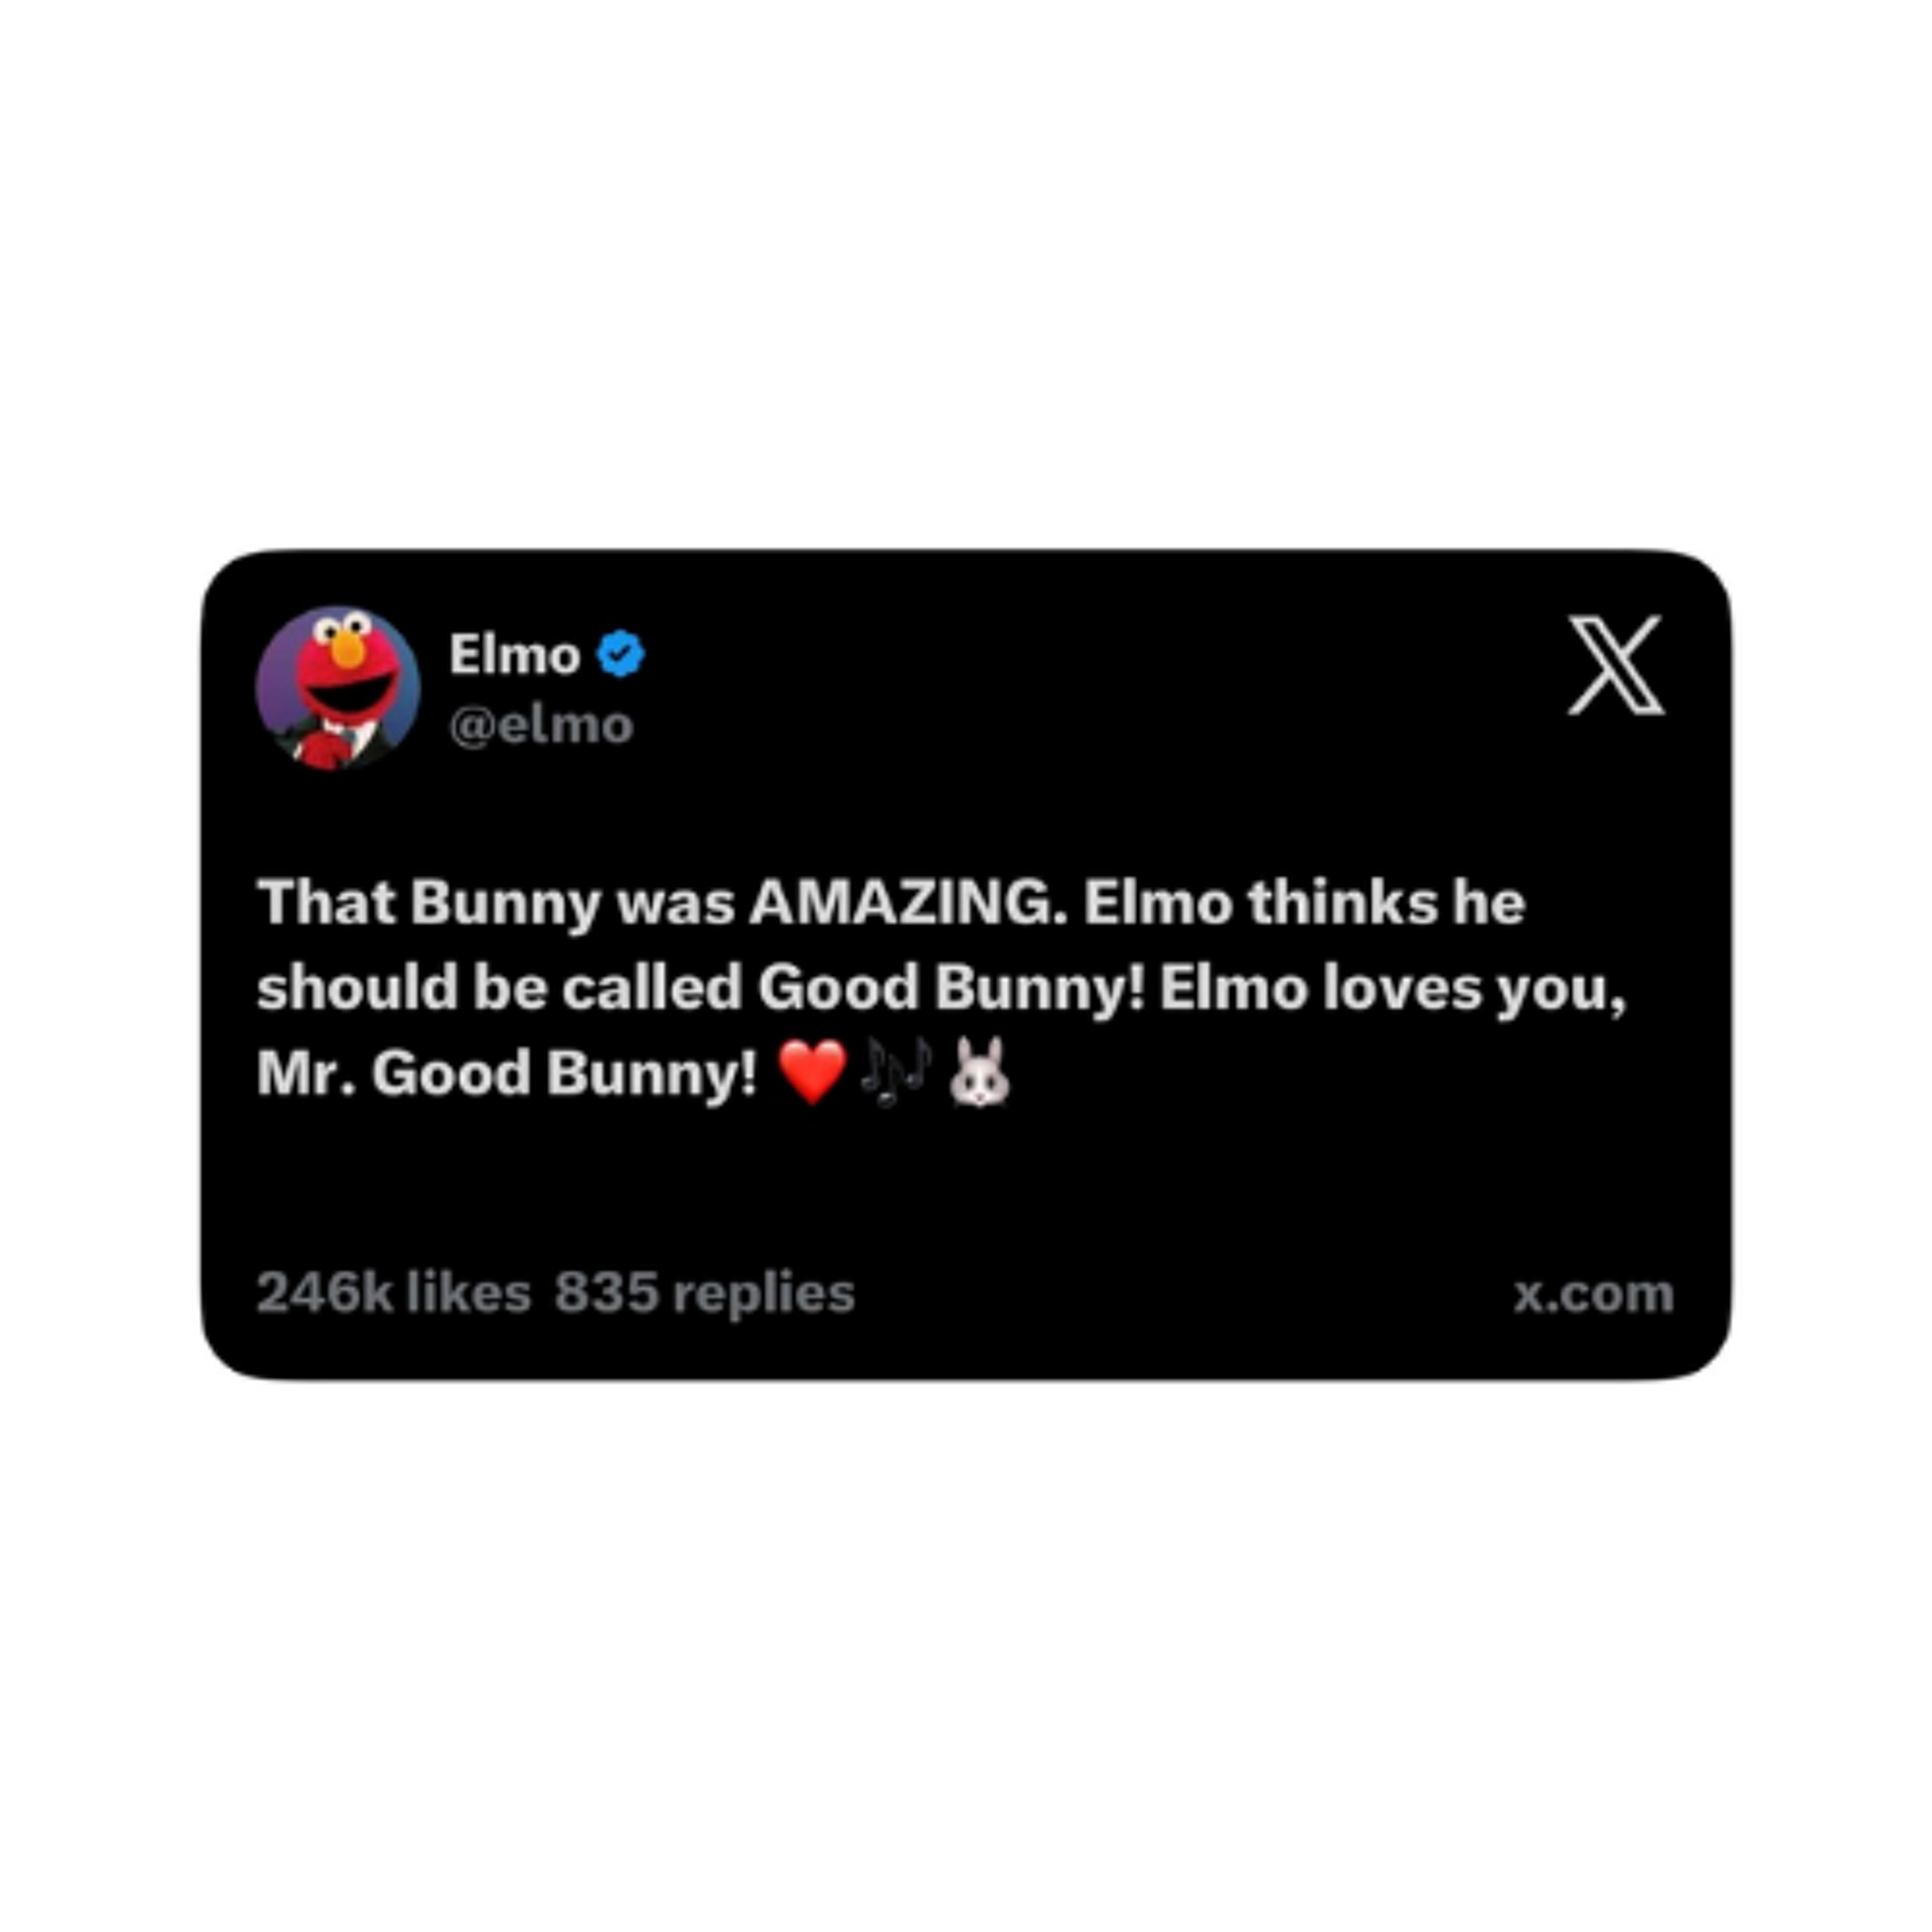Image resolution: width=1932 pixels, height=1932 pixels.
Task: Click the blue verified checkmark badge
Action: [621, 655]
